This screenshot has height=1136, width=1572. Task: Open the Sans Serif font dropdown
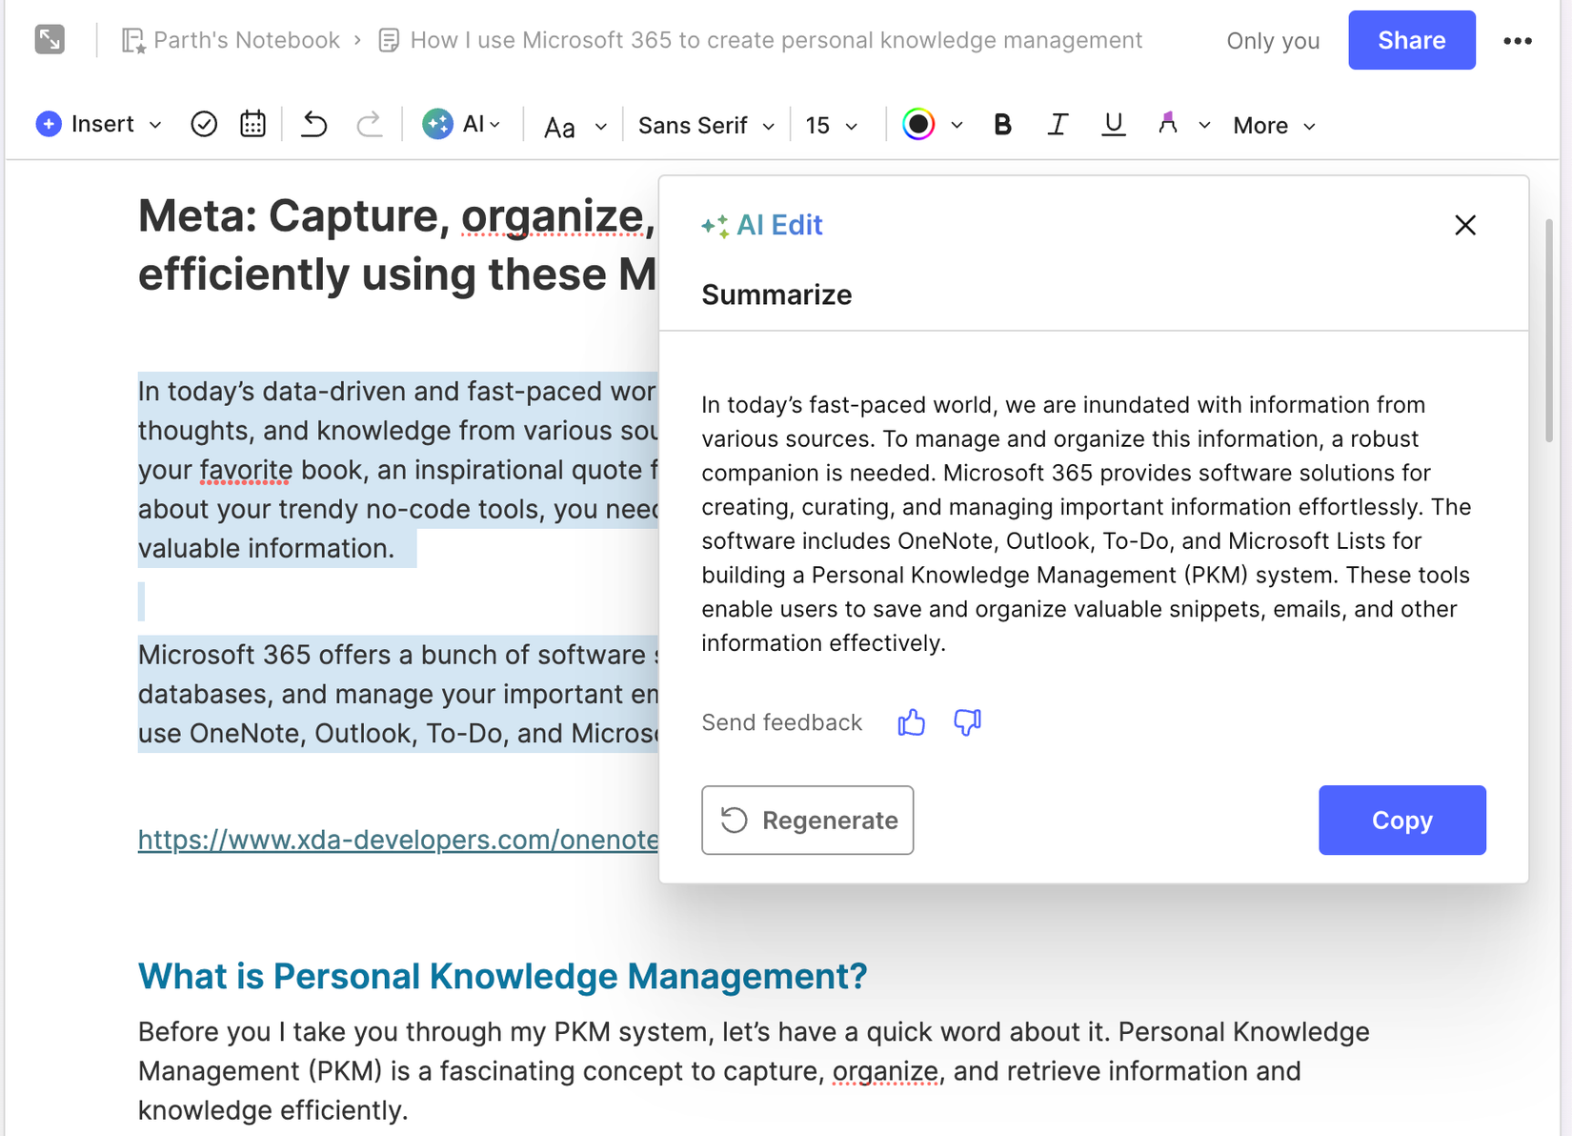pyautogui.click(x=706, y=126)
